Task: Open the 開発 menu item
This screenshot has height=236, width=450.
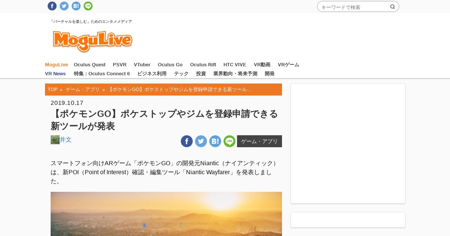Action: [x=270, y=74]
